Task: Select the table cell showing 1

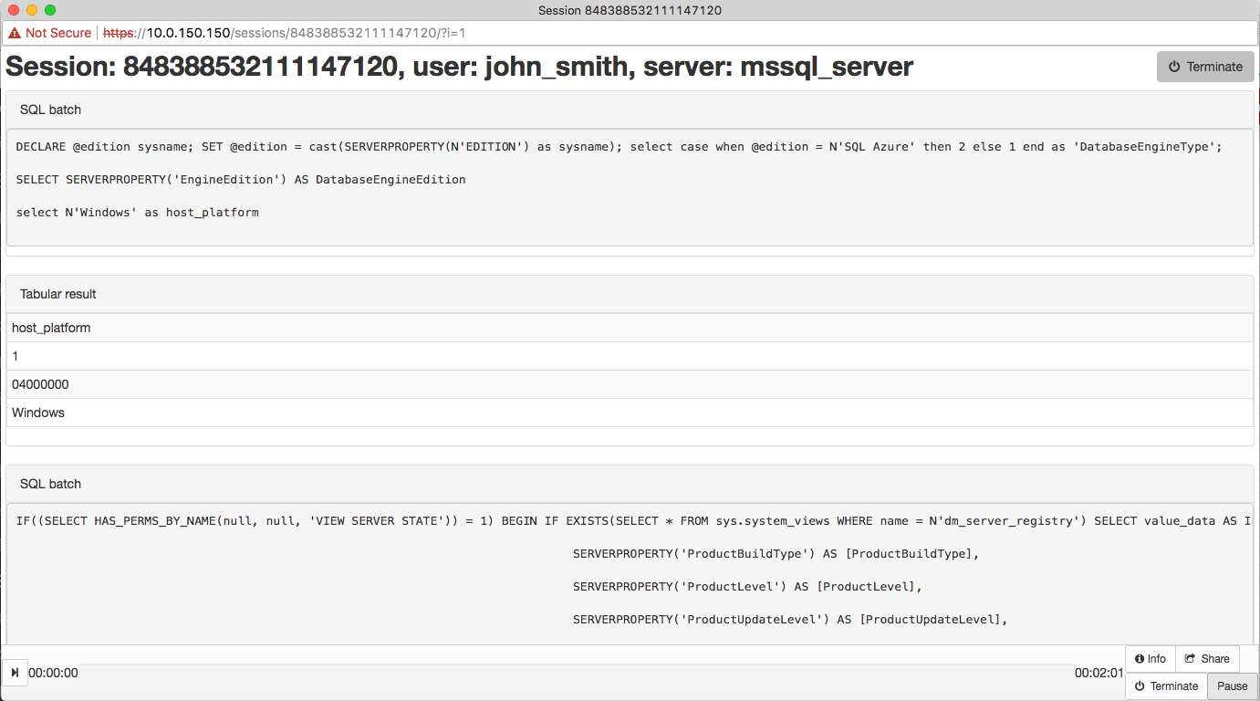Action: point(630,356)
